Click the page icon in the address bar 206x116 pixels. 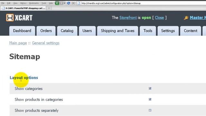79,3
